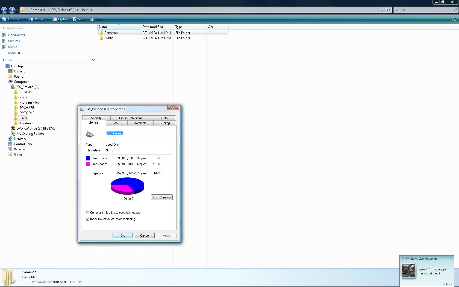Switch to the Tools tab
This screenshot has height=287, width=459.
click(116, 123)
